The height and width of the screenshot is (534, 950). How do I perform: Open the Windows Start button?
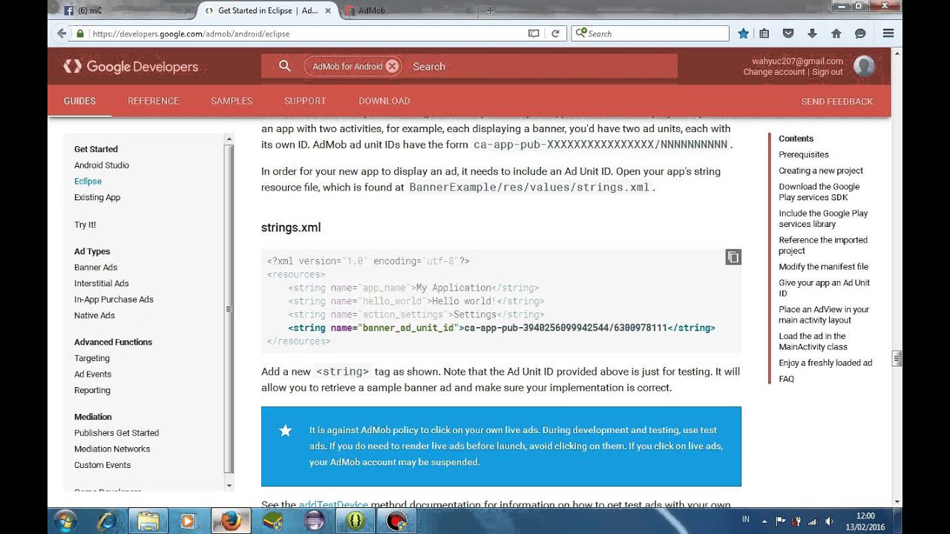(x=65, y=521)
